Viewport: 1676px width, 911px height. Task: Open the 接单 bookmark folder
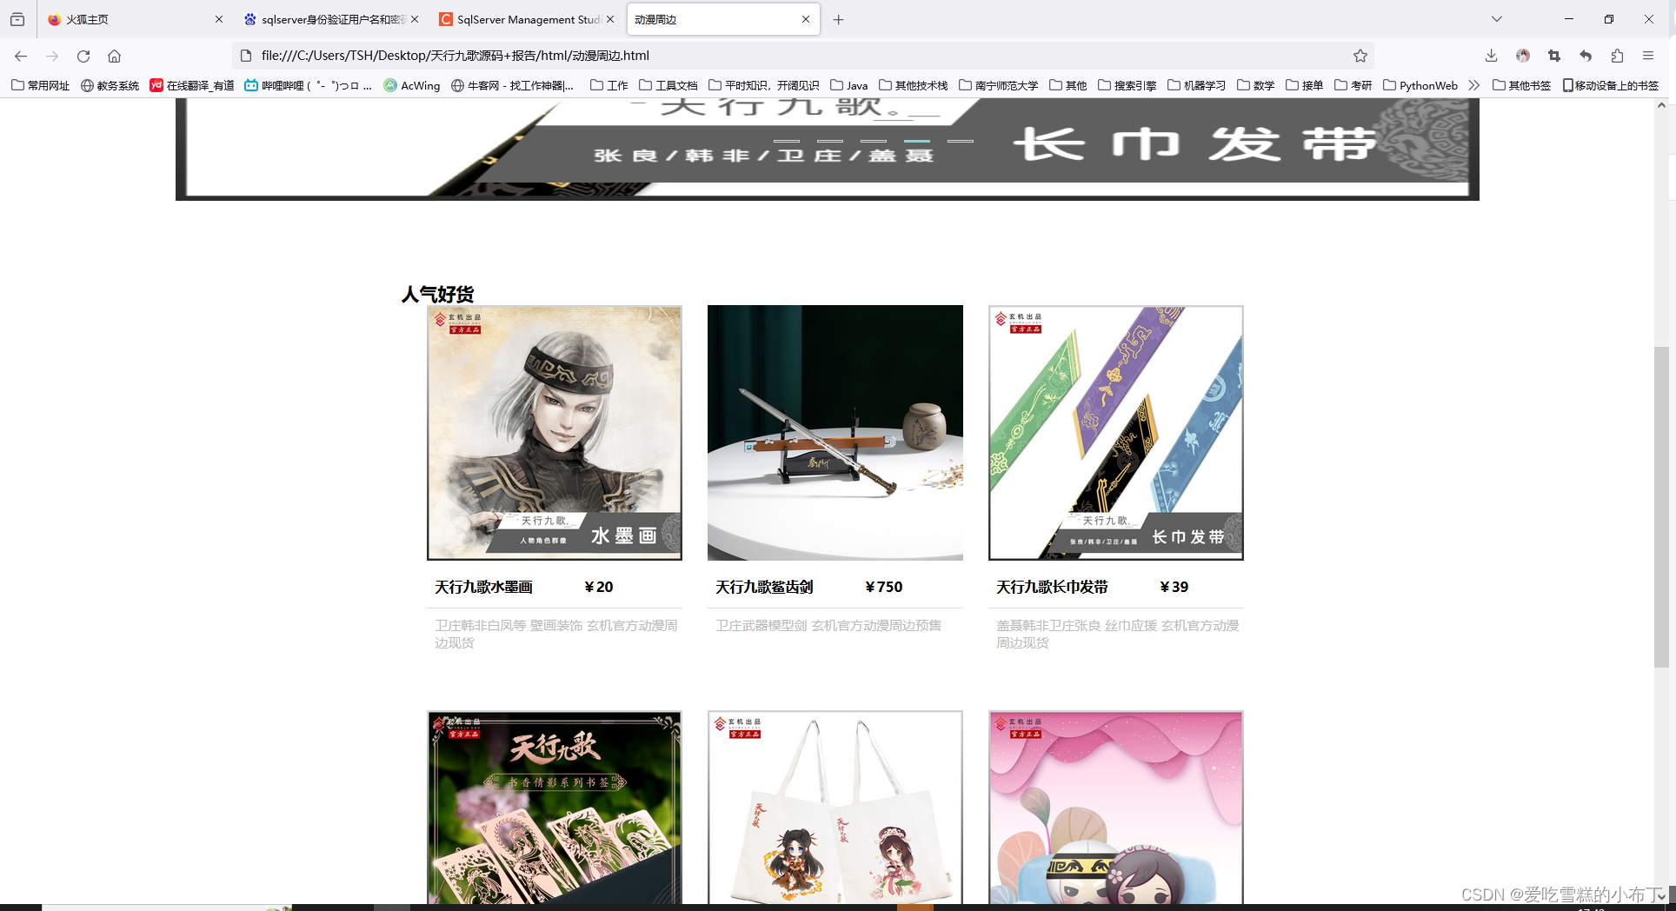pos(1305,85)
